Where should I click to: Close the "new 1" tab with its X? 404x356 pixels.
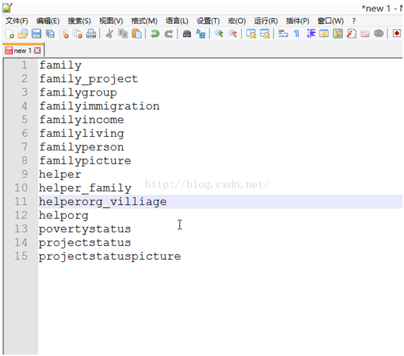click(38, 51)
